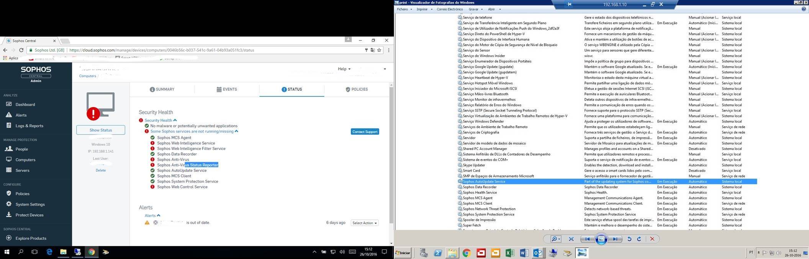Click the Sophos page's vertical scrollbar
The height and width of the screenshot is (259, 809).
point(391,155)
